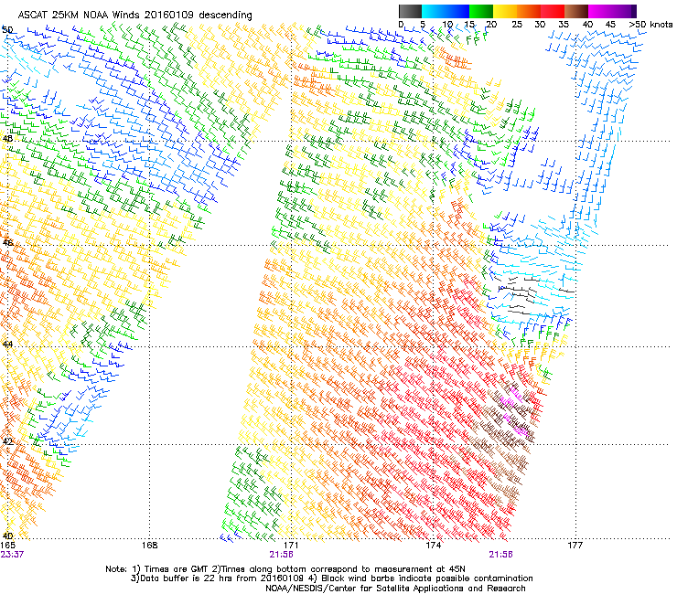This screenshot has height=594, width=677.
Task: Click the purple swath time '23:37'
Action: (12, 555)
